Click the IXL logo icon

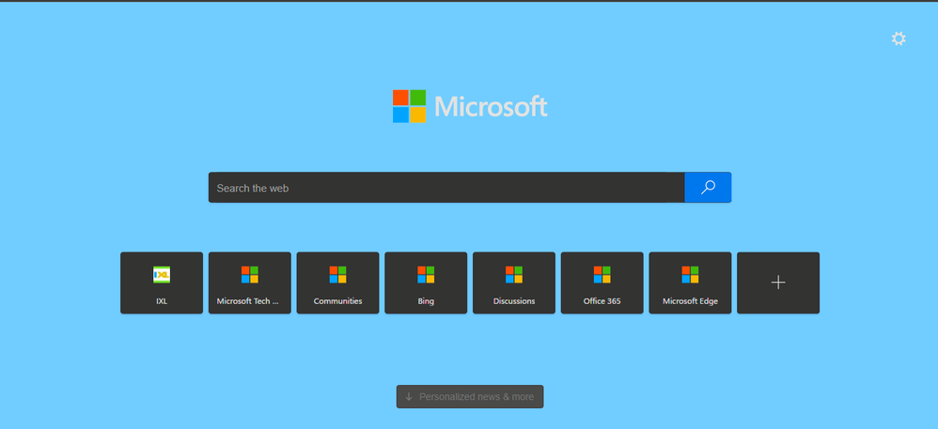[162, 275]
